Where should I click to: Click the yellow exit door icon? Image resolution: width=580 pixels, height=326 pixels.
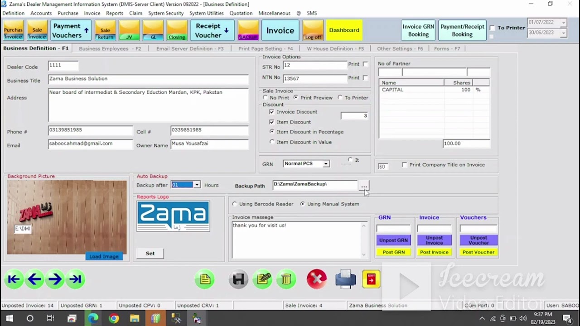(371, 279)
